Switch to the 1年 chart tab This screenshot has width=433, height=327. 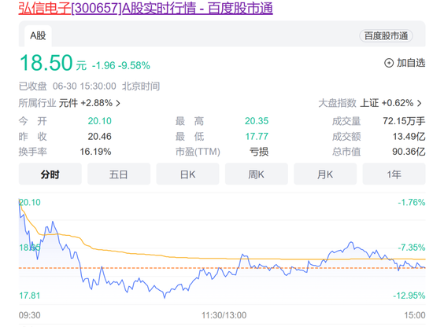pyautogui.click(x=394, y=174)
